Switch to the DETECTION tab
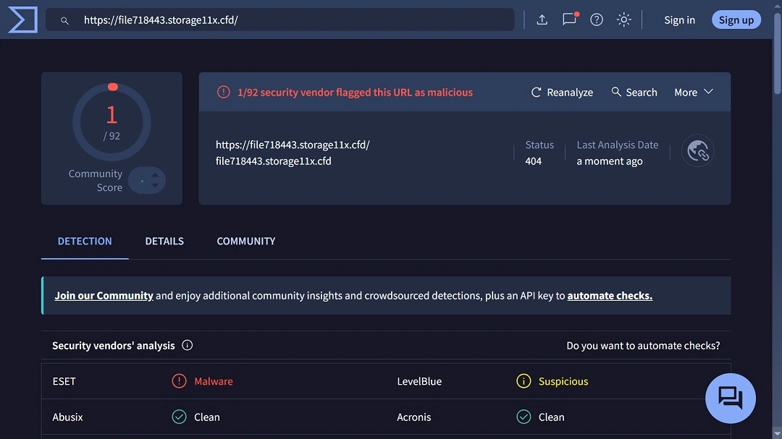The height and width of the screenshot is (439, 782). [x=85, y=241]
